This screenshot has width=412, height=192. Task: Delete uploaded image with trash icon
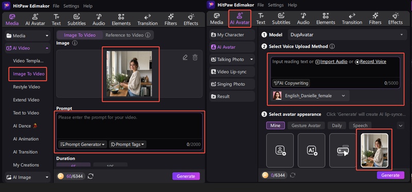(x=195, y=57)
